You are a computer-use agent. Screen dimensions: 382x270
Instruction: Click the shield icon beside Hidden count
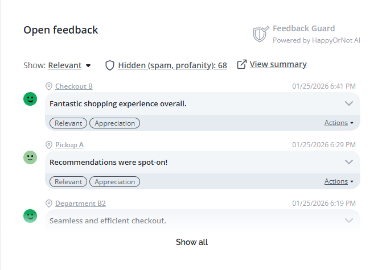(x=110, y=65)
